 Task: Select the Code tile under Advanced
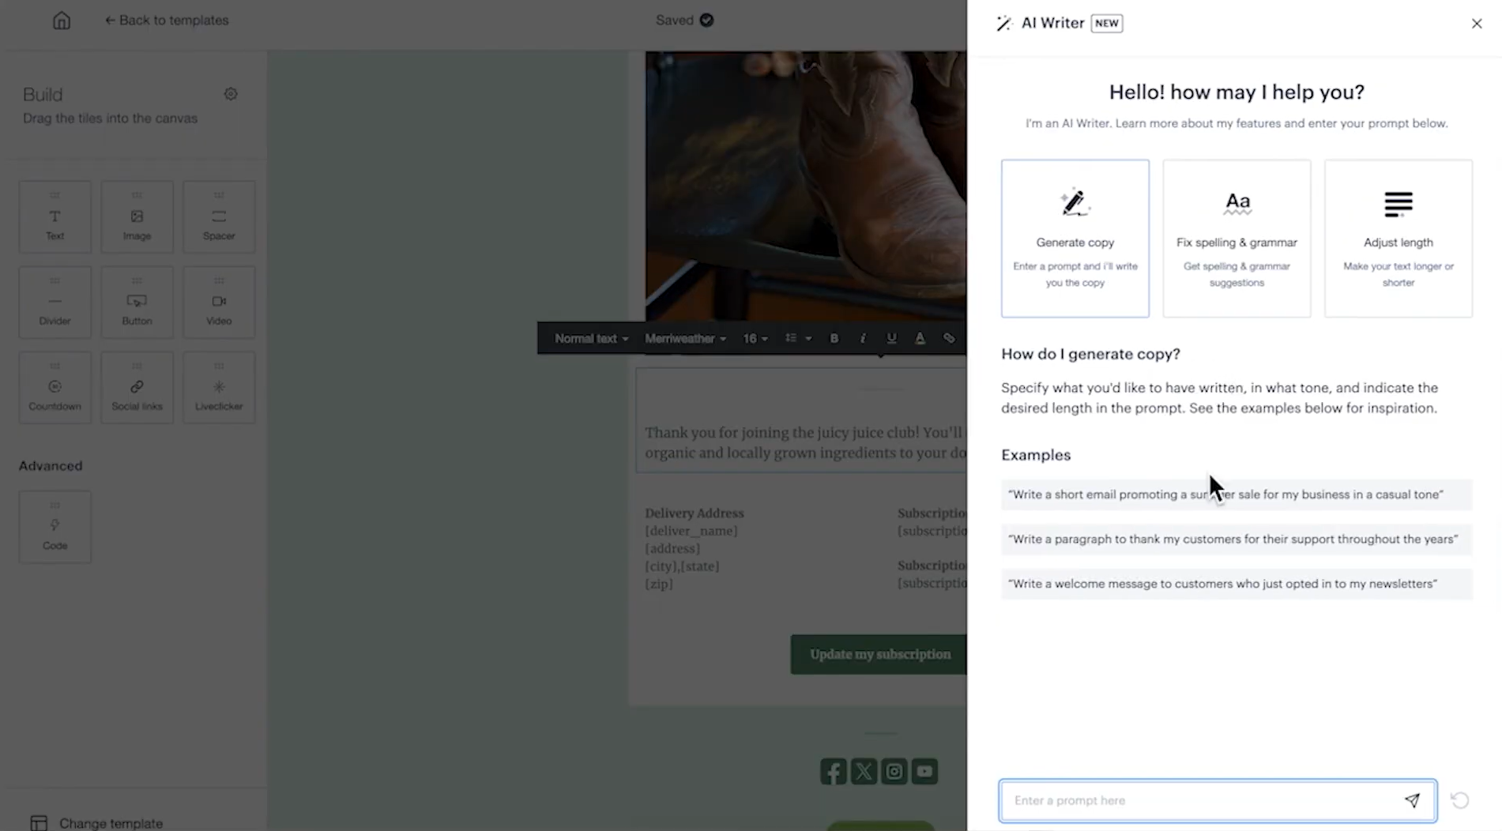(55, 526)
